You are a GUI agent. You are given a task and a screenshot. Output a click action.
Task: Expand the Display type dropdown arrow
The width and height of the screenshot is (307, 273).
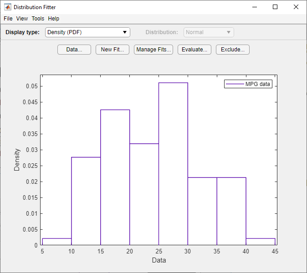click(125, 32)
